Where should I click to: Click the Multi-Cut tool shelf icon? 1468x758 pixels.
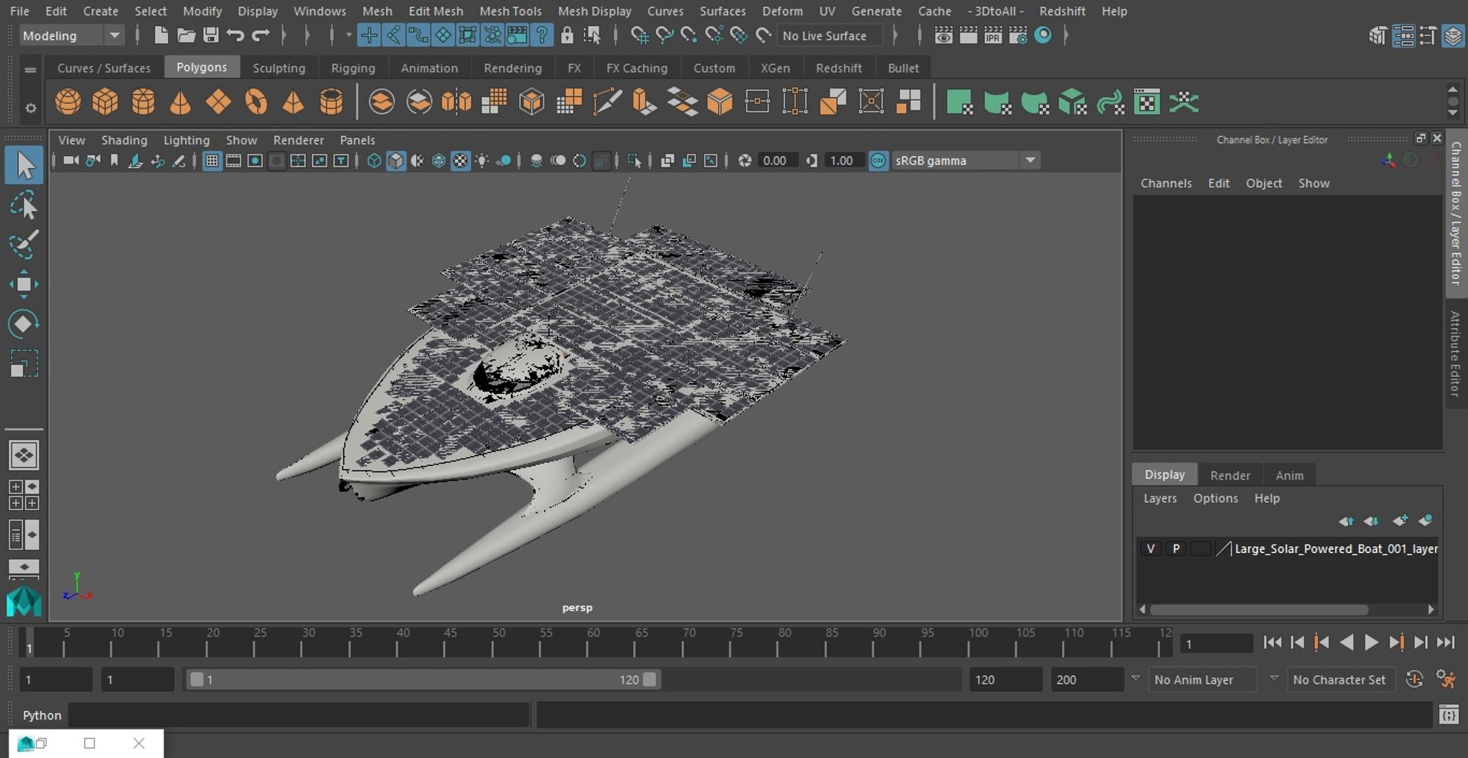coord(607,102)
